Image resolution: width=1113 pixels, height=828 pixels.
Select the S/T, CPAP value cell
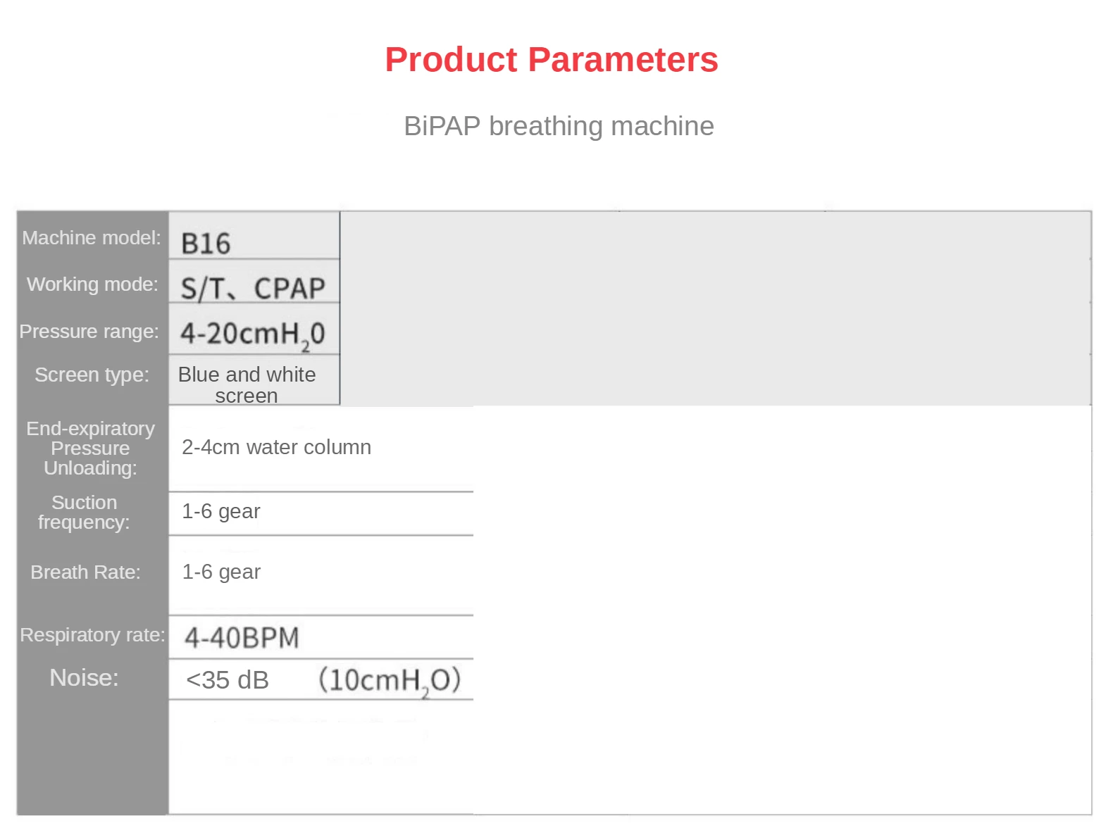(x=254, y=282)
